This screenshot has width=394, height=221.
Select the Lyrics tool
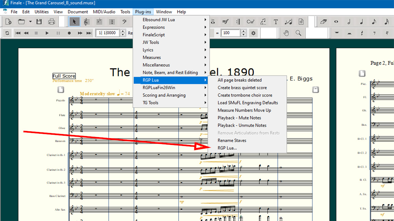pyautogui.click(x=263, y=22)
